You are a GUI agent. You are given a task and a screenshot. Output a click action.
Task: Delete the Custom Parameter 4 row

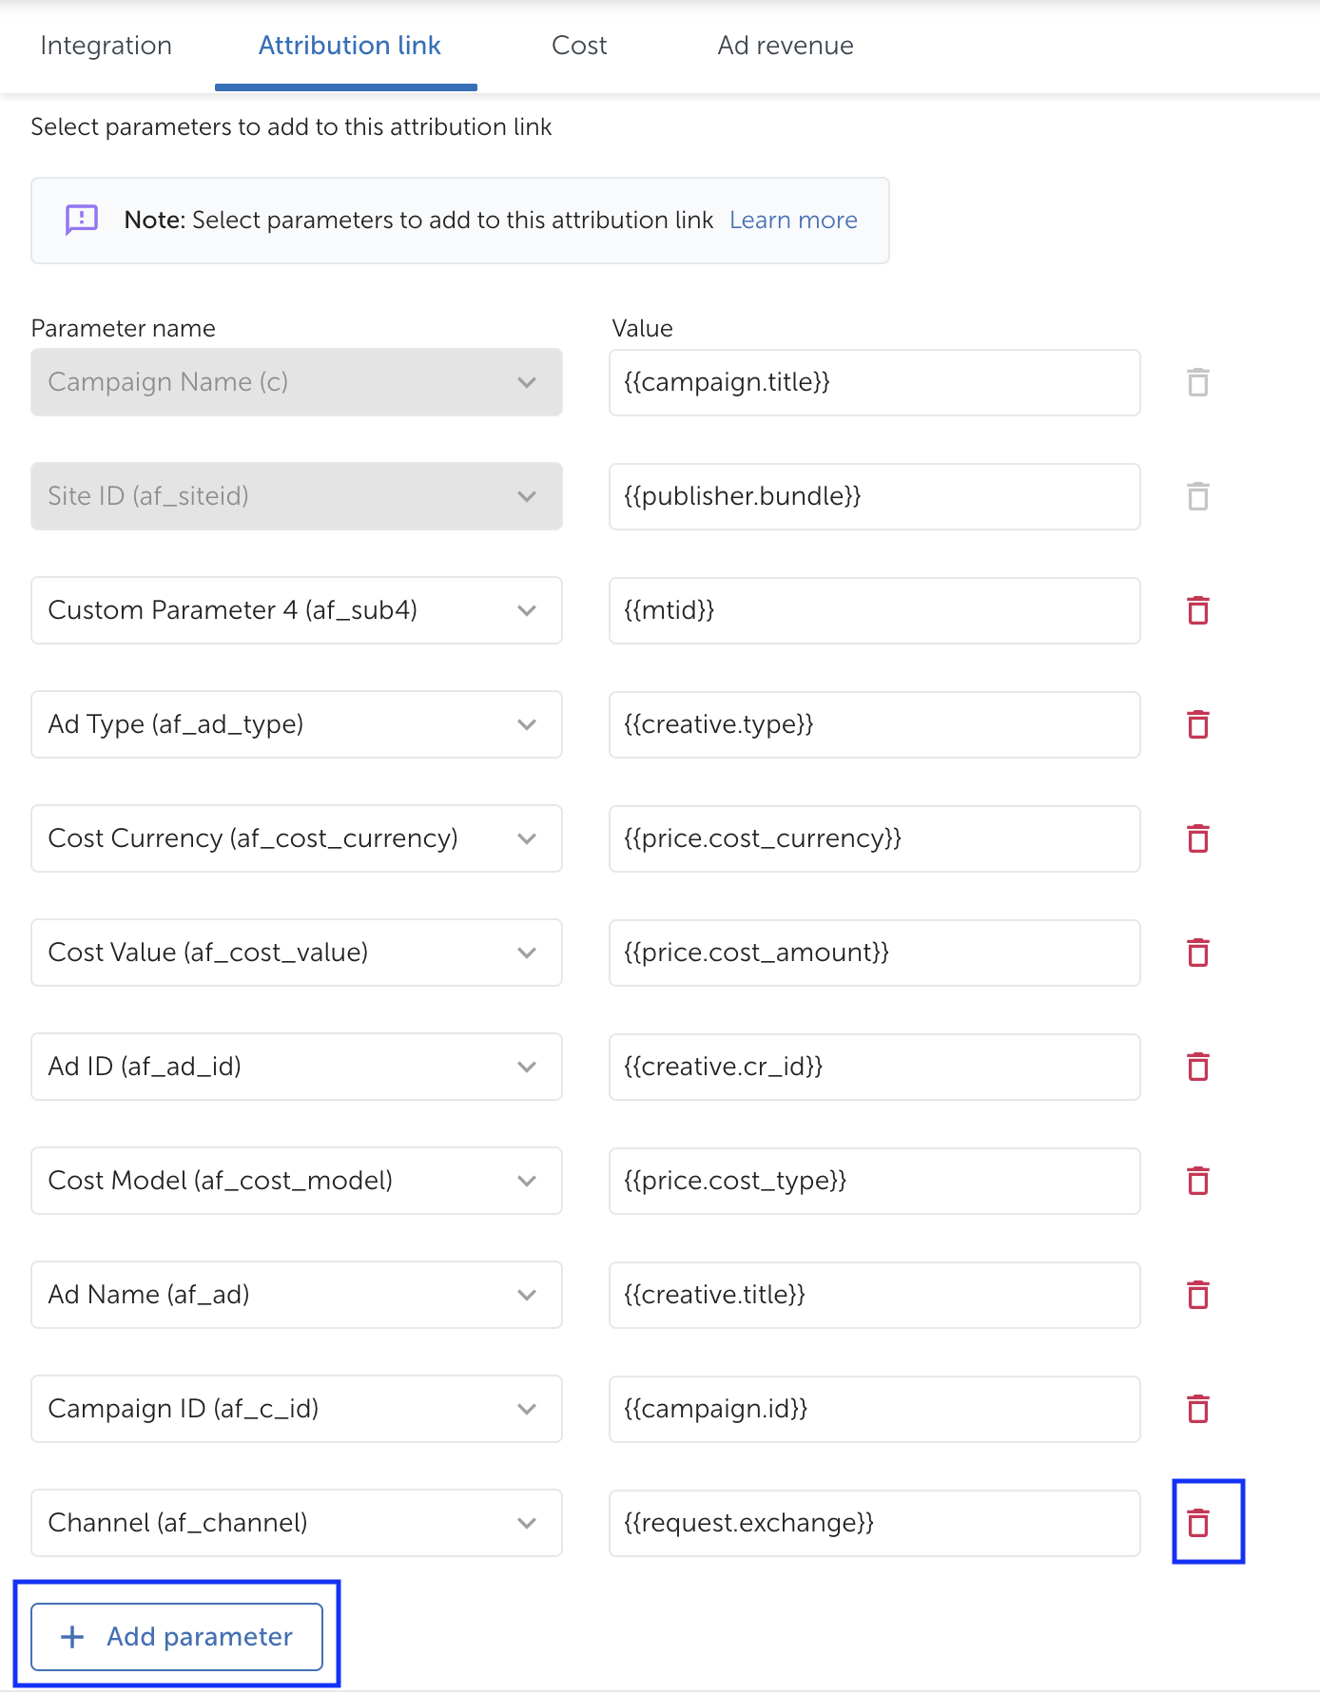click(1198, 610)
